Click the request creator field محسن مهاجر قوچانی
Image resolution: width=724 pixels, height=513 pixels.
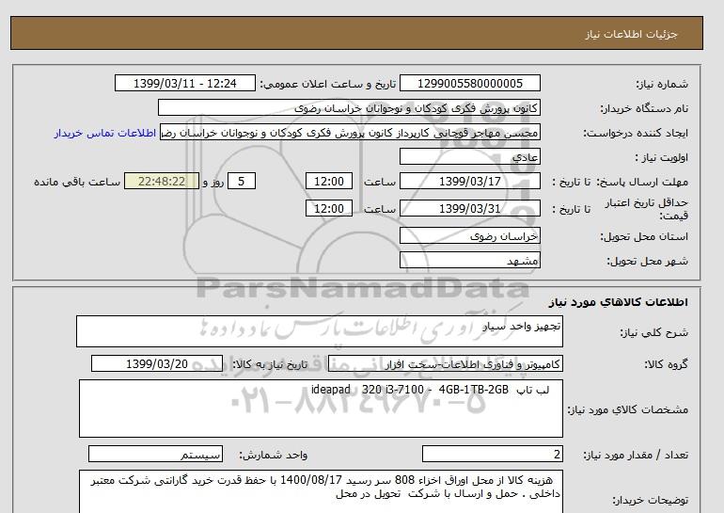(x=350, y=132)
